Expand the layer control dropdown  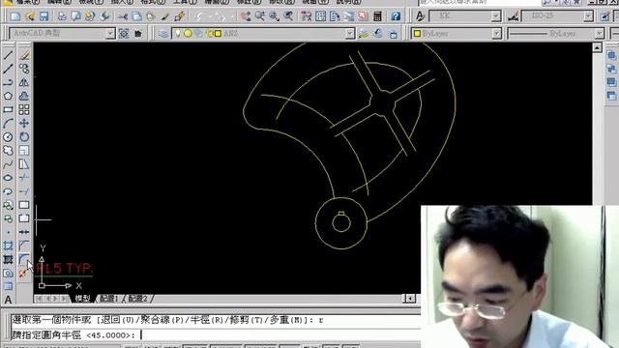(x=350, y=34)
